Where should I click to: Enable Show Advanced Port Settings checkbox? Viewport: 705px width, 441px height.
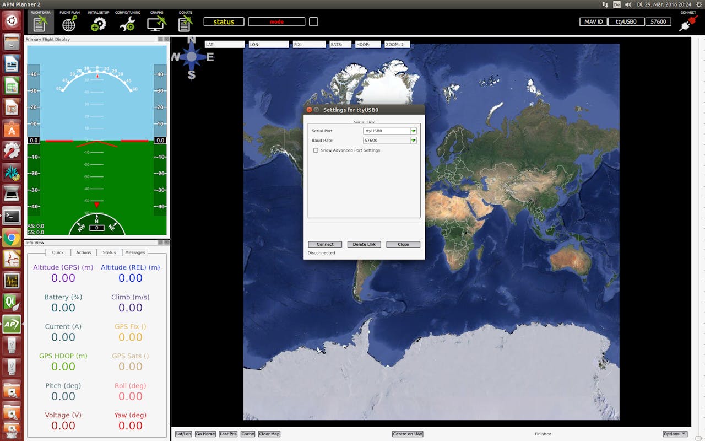316,150
